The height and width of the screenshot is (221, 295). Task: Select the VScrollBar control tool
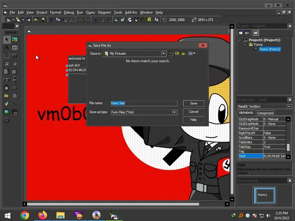(x=14, y=80)
